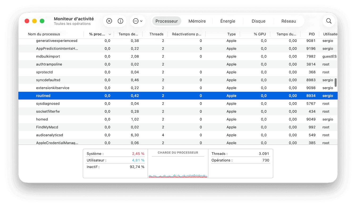The width and height of the screenshot is (356, 207).
Task: Open process info with the (i) icon
Action: pyautogui.click(x=120, y=21)
